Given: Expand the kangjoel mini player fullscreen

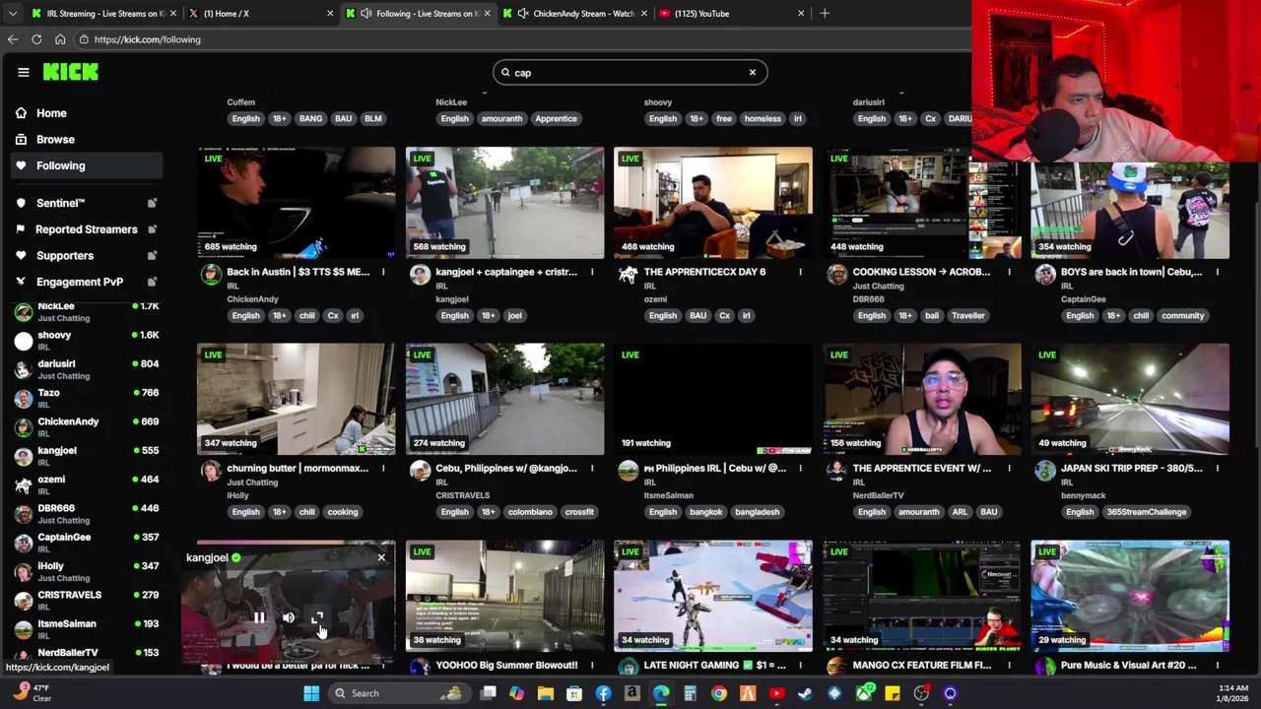Looking at the screenshot, I should coord(317,618).
